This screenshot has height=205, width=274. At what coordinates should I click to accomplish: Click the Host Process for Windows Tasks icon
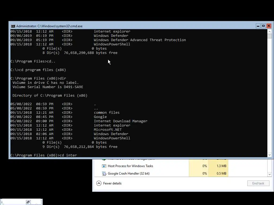click(104, 166)
